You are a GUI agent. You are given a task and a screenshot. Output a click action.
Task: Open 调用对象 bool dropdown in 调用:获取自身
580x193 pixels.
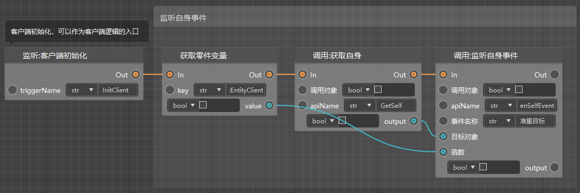pyautogui.click(x=359, y=90)
